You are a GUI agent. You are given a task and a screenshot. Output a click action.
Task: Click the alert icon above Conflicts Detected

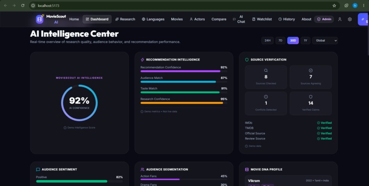(x=266, y=97)
